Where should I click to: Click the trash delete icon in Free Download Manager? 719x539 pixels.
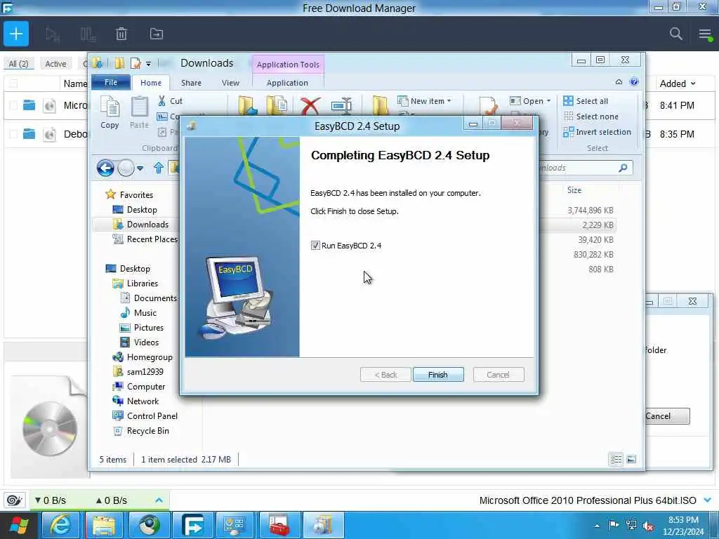(x=121, y=34)
